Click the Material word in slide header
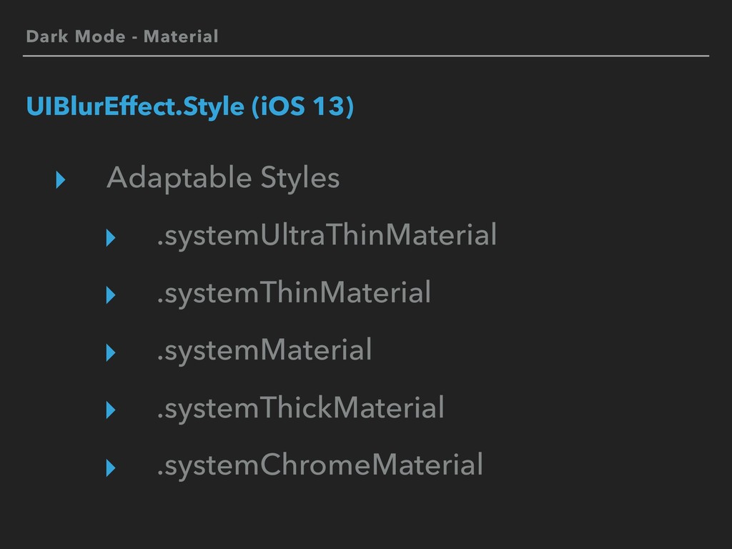The height and width of the screenshot is (549, 732). click(x=181, y=36)
